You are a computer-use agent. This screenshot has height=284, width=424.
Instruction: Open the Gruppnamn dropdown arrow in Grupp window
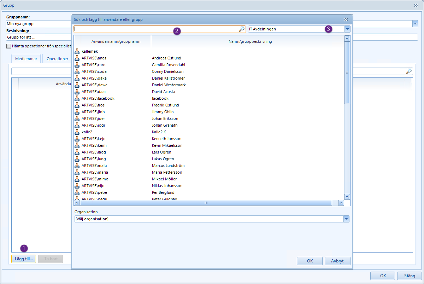415,24
